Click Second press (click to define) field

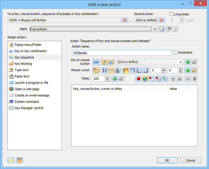(146, 20)
